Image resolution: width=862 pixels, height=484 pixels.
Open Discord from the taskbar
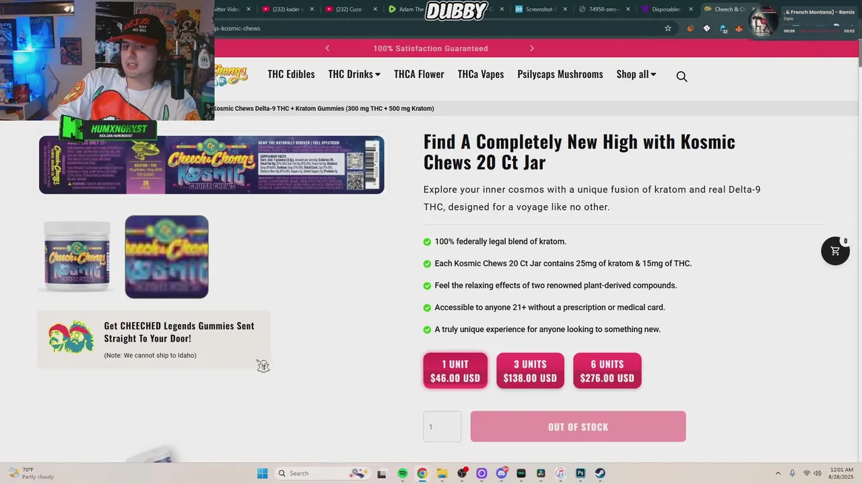click(501, 473)
